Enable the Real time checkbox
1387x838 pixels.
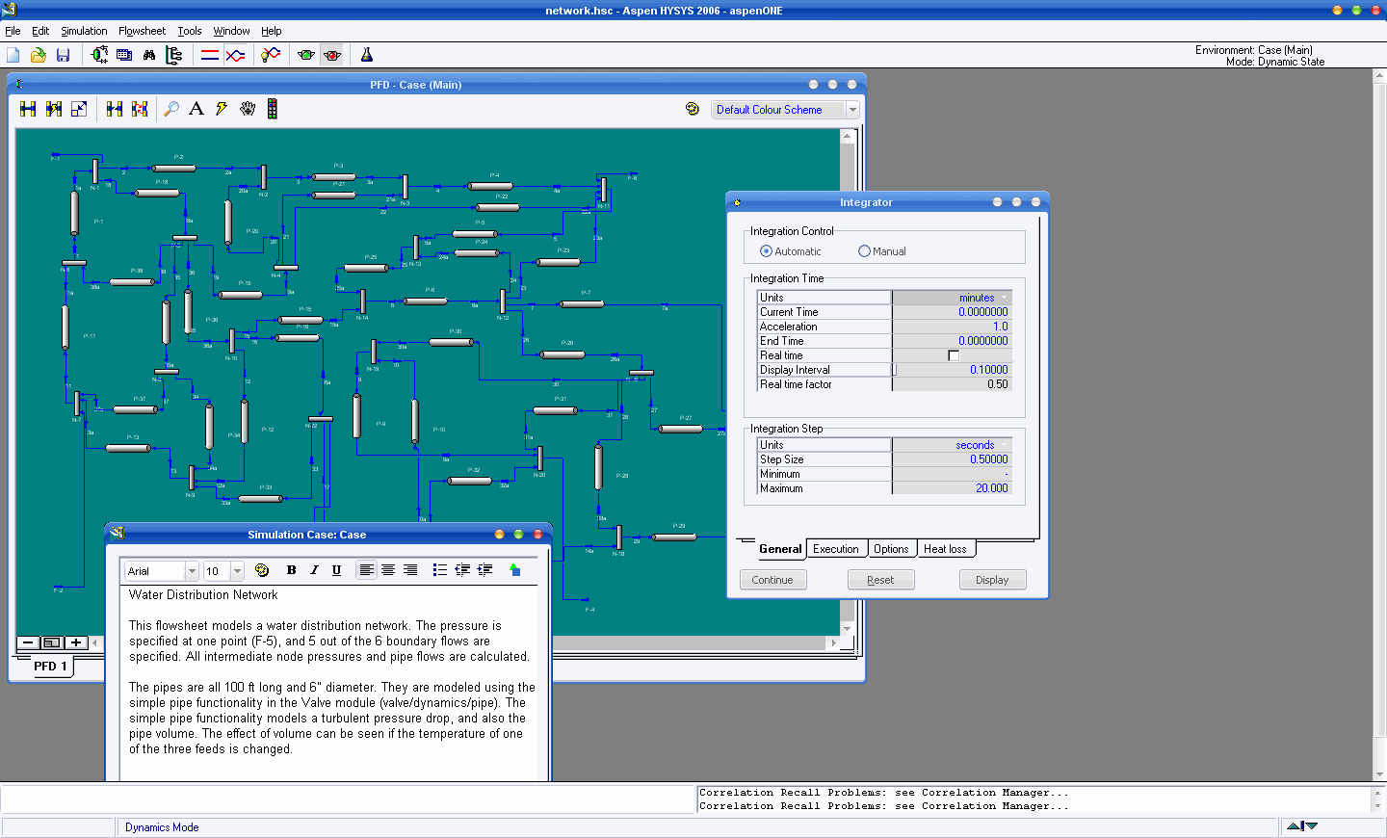pyautogui.click(x=954, y=355)
